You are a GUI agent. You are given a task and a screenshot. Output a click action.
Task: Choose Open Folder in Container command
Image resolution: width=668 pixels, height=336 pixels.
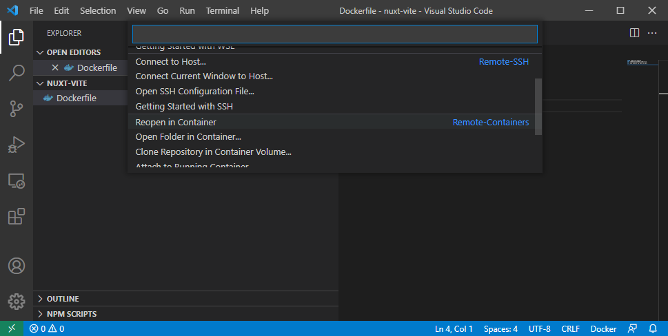click(332, 137)
